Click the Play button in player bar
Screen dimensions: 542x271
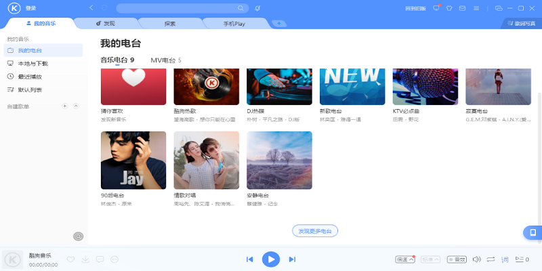pyautogui.click(x=270, y=259)
